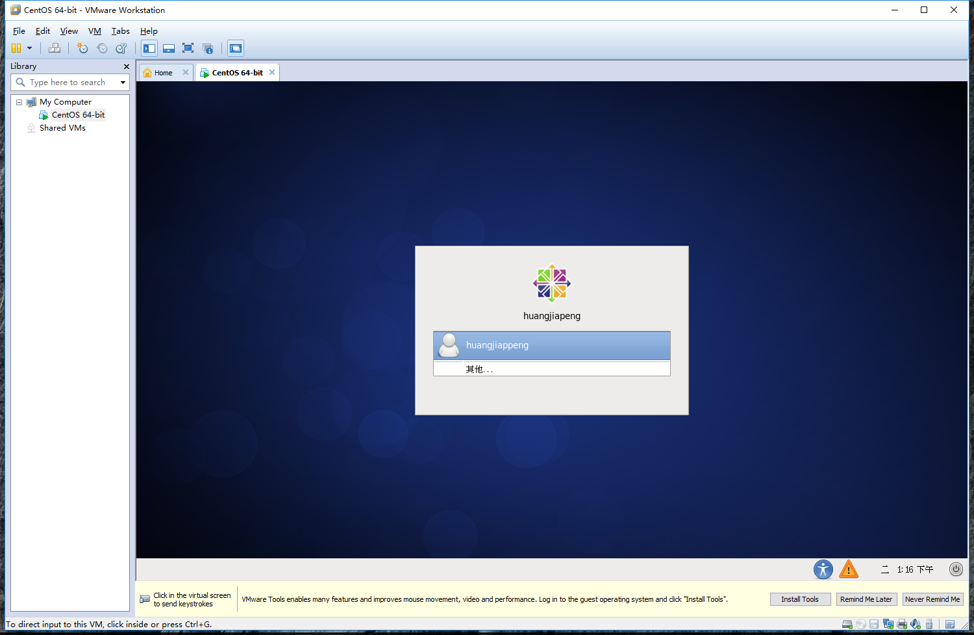Click the sound card status icon
The width and height of the screenshot is (974, 635).
tap(916, 625)
